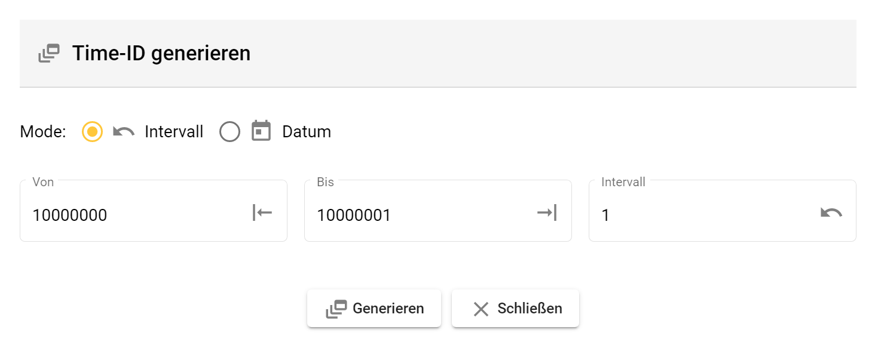Click the Time-ID generieren heading text
The width and height of the screenshot is (875, 345).
click(161, 54)
